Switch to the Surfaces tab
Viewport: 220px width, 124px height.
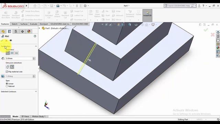24,24
